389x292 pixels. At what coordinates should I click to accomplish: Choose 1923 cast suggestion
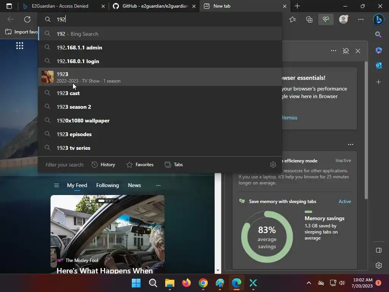point(160,93)
